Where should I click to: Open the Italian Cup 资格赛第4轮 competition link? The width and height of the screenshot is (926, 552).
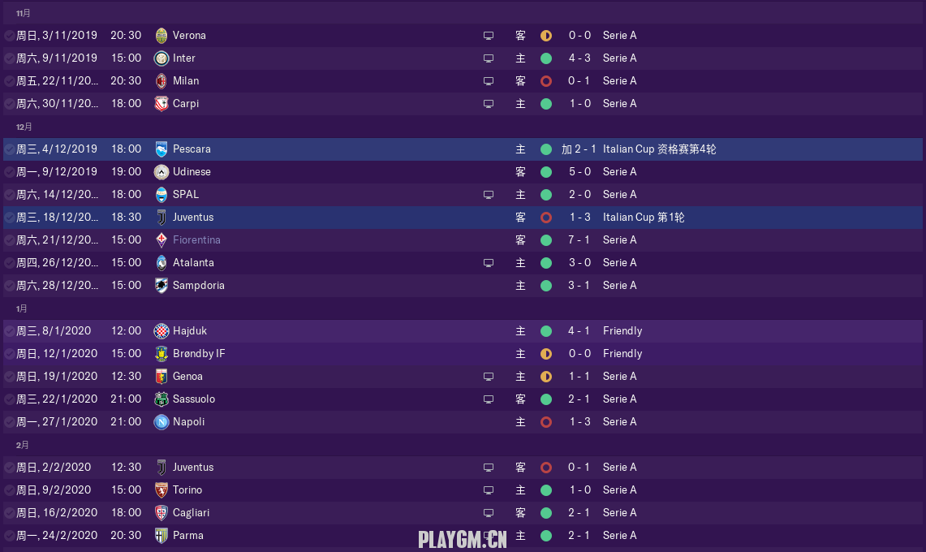click(x=659, y=149)
